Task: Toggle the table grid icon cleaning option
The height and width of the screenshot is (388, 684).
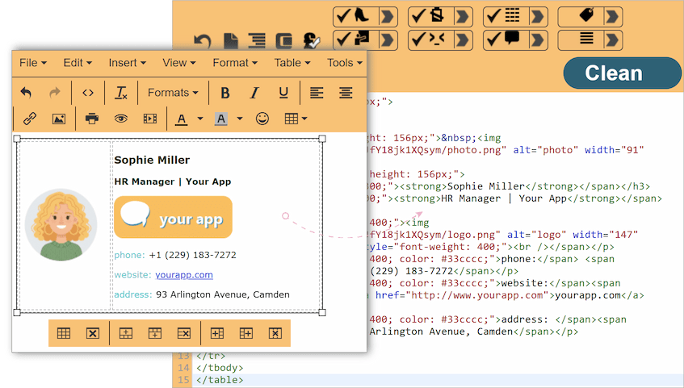Action: coord(506,17)
